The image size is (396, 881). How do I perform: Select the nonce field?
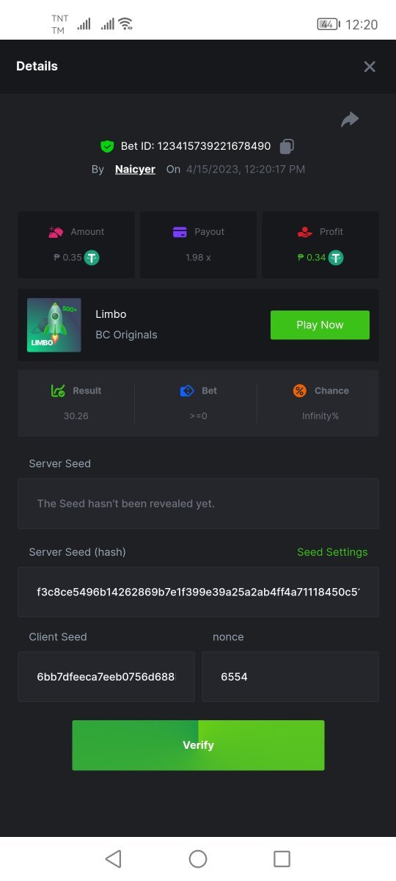pyautogui.click(x=290, y=676)
